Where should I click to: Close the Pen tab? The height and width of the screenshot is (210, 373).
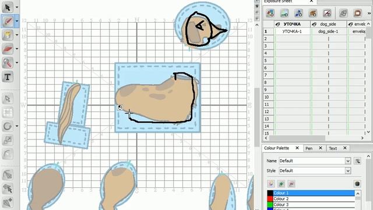coord(321,148)
